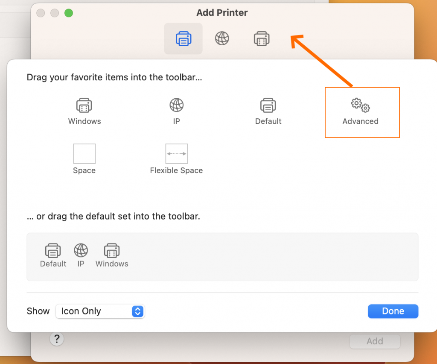Click the Advanced gears icon
Viewport: 437px width, 364px height.
[x=361, y=105]
